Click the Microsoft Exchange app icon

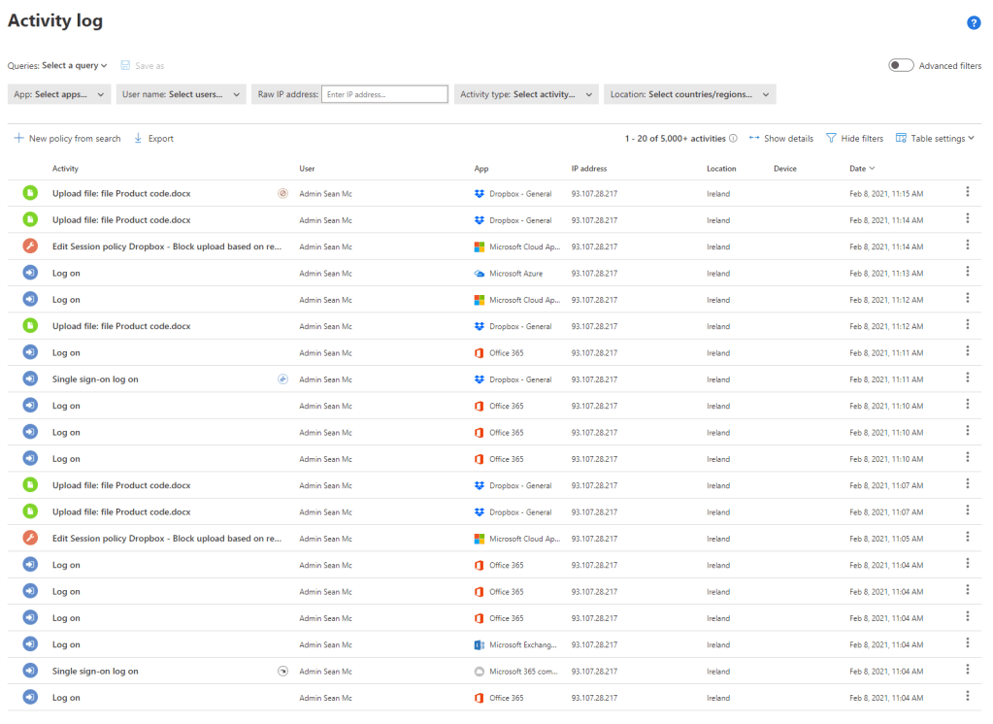(x=479, y=645)
